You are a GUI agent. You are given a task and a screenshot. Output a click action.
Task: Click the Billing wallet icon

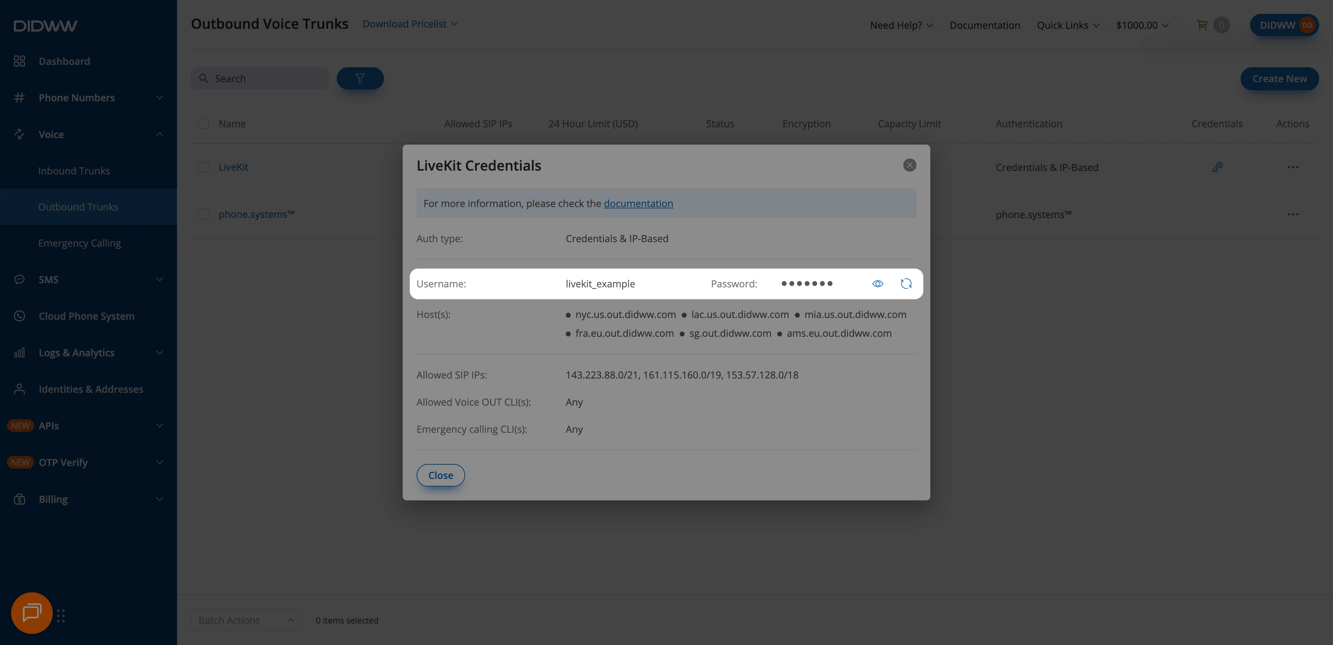20,499
